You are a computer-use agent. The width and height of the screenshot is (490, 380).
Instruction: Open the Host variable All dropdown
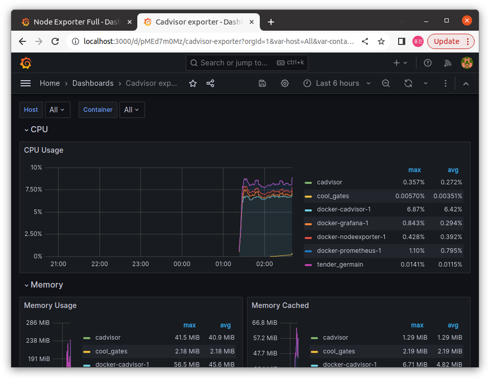point(58,110)
